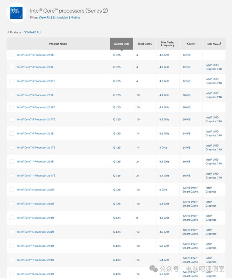Click the GPU Name column header
The width and height of the screenshot is (232, 278).
pyautogui.click(x=214, y=44)
